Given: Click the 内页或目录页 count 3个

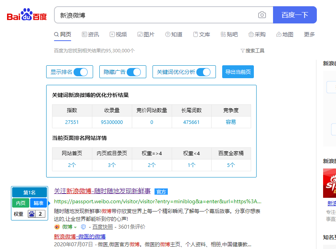Looking at the screenshot, I should point(112,165).
